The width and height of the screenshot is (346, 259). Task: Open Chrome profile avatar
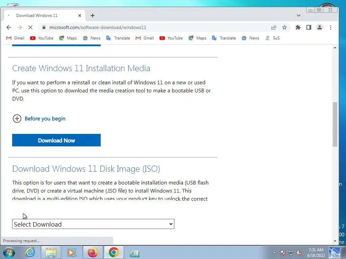(x=320, y=27)
